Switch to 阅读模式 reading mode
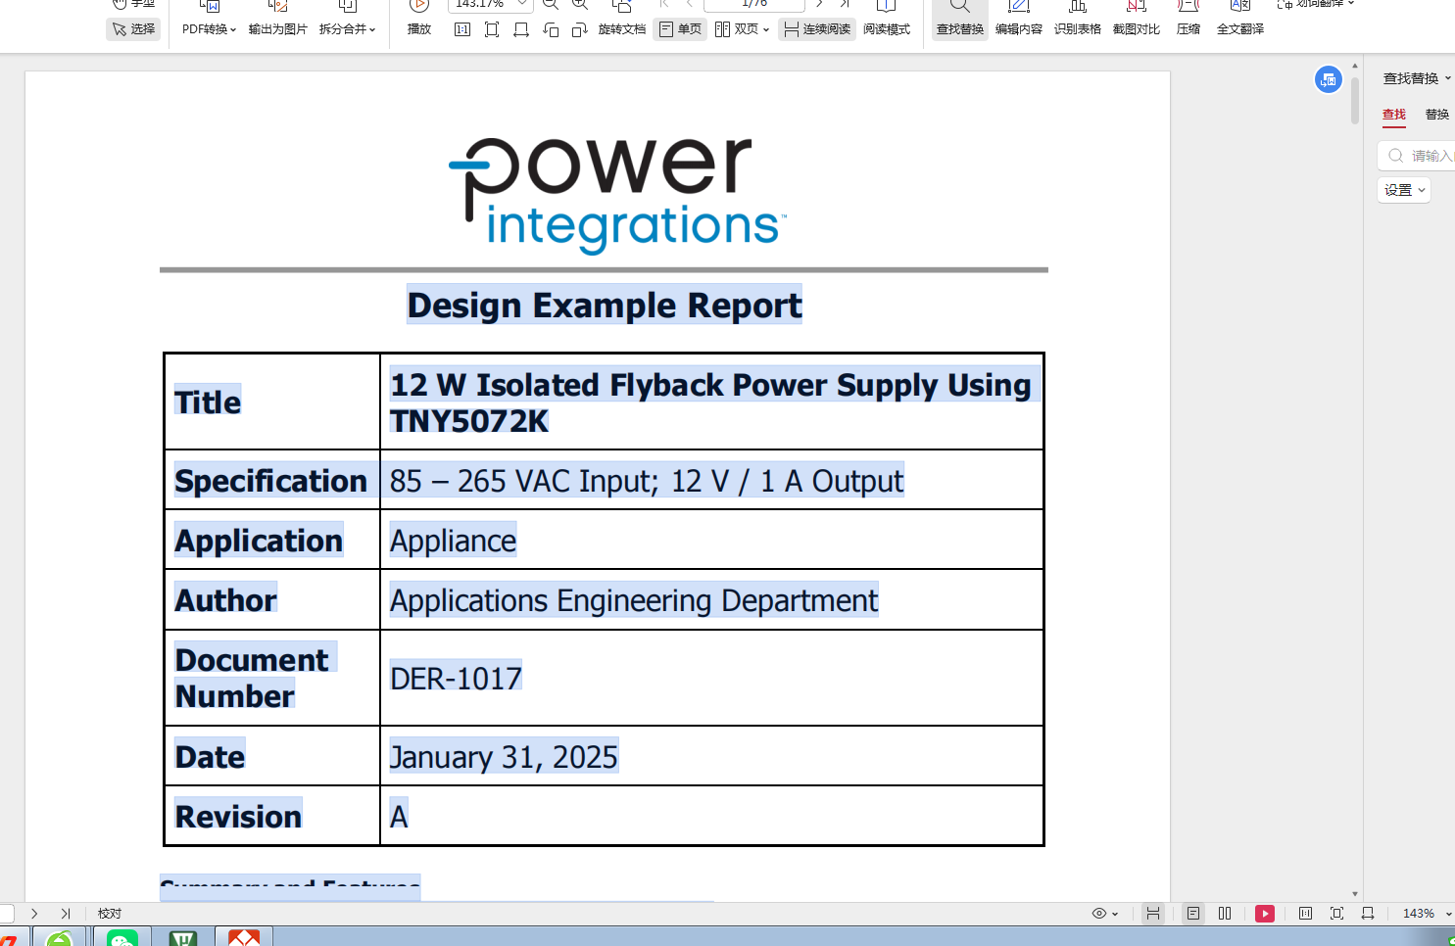Viewport: 1455px width, 946px height. click(x=887, y=29)
